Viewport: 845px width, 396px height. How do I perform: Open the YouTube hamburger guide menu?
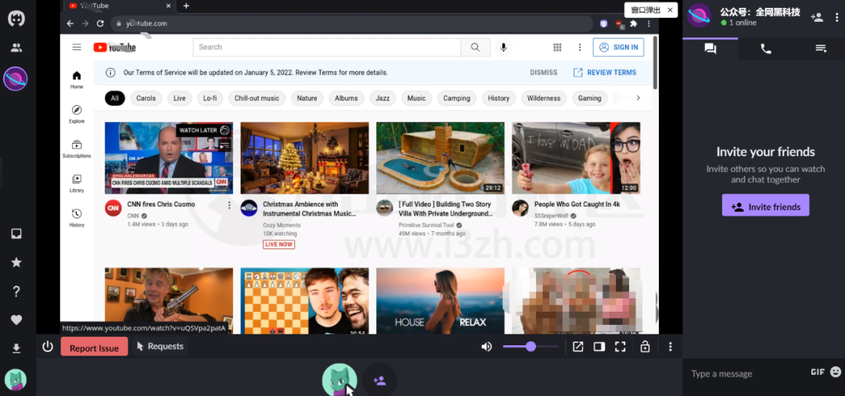[x=77, y=48]
